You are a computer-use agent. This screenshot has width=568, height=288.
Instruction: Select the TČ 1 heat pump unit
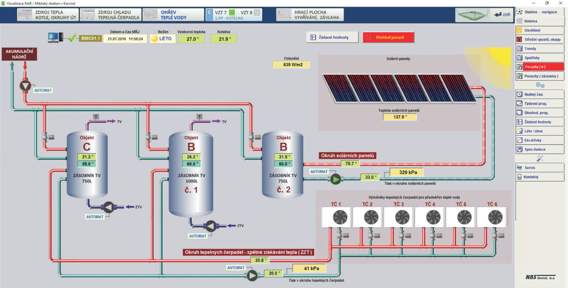(337, 217)
